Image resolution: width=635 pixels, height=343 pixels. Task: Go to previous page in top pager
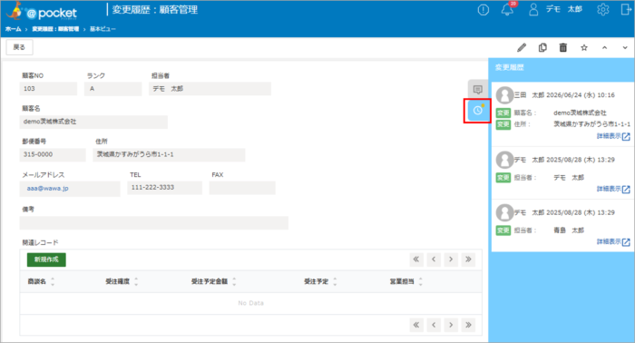(434, 260)
